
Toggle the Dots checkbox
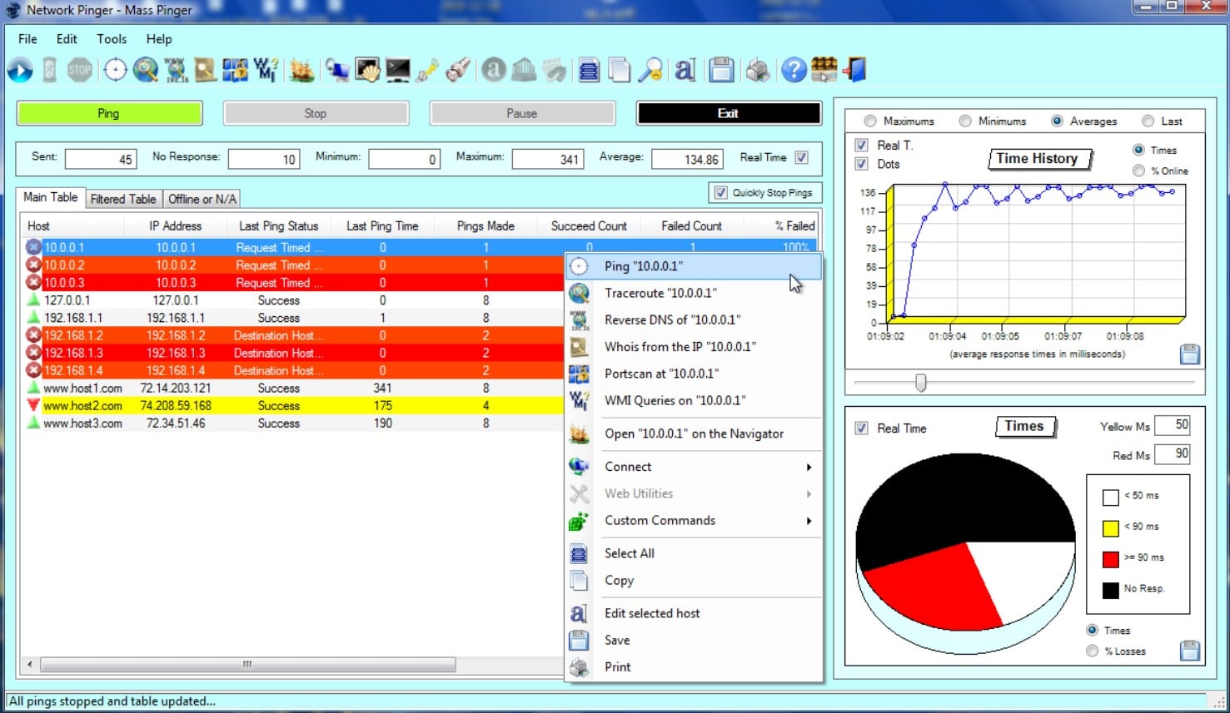(862, 164)
